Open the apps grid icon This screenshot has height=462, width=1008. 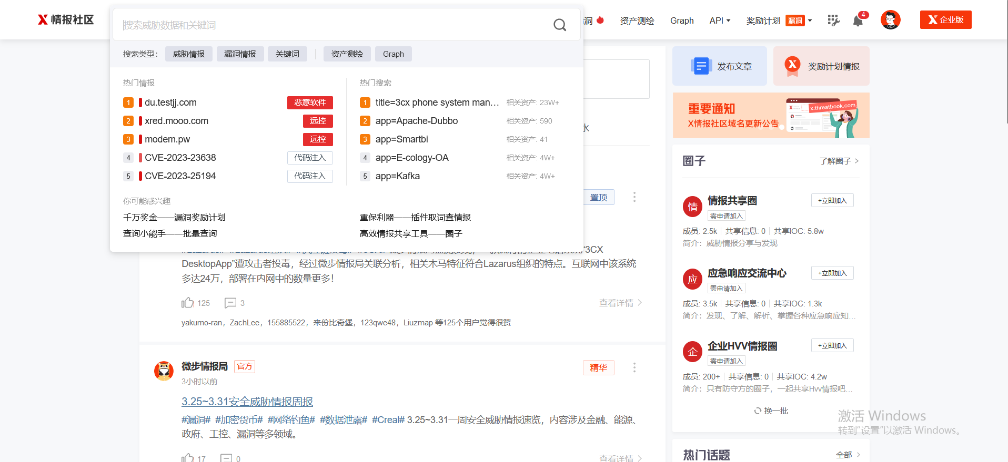tap(833, 20)
